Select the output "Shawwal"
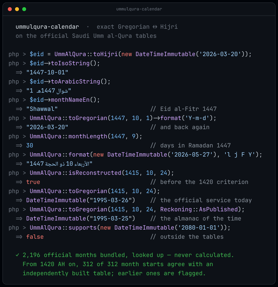This screenshot has height=287, width=278. tap(42, 109)
